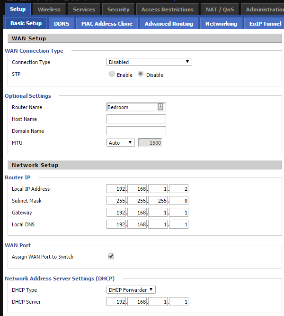Click the Subnet Mask last octet field
Viewport: 284px width, 316px height.
click(178, 201)
